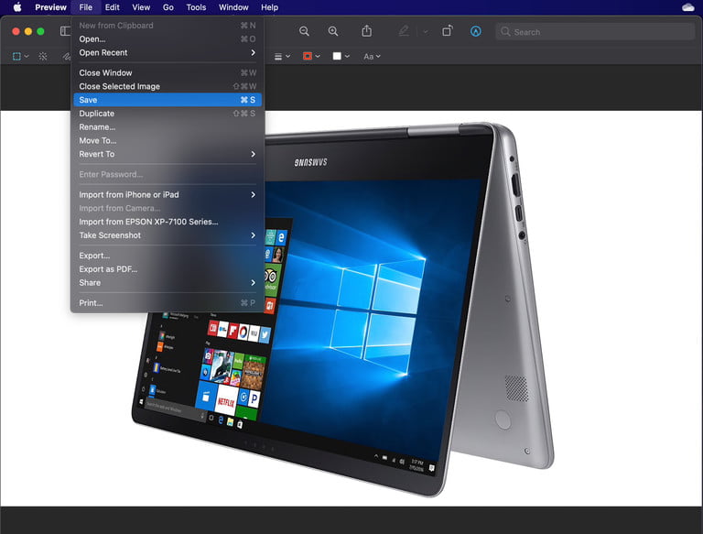This screenshot has width=703, height=534.
Task: Toggle the Markup toolbar icon
Action: (476, 31)
